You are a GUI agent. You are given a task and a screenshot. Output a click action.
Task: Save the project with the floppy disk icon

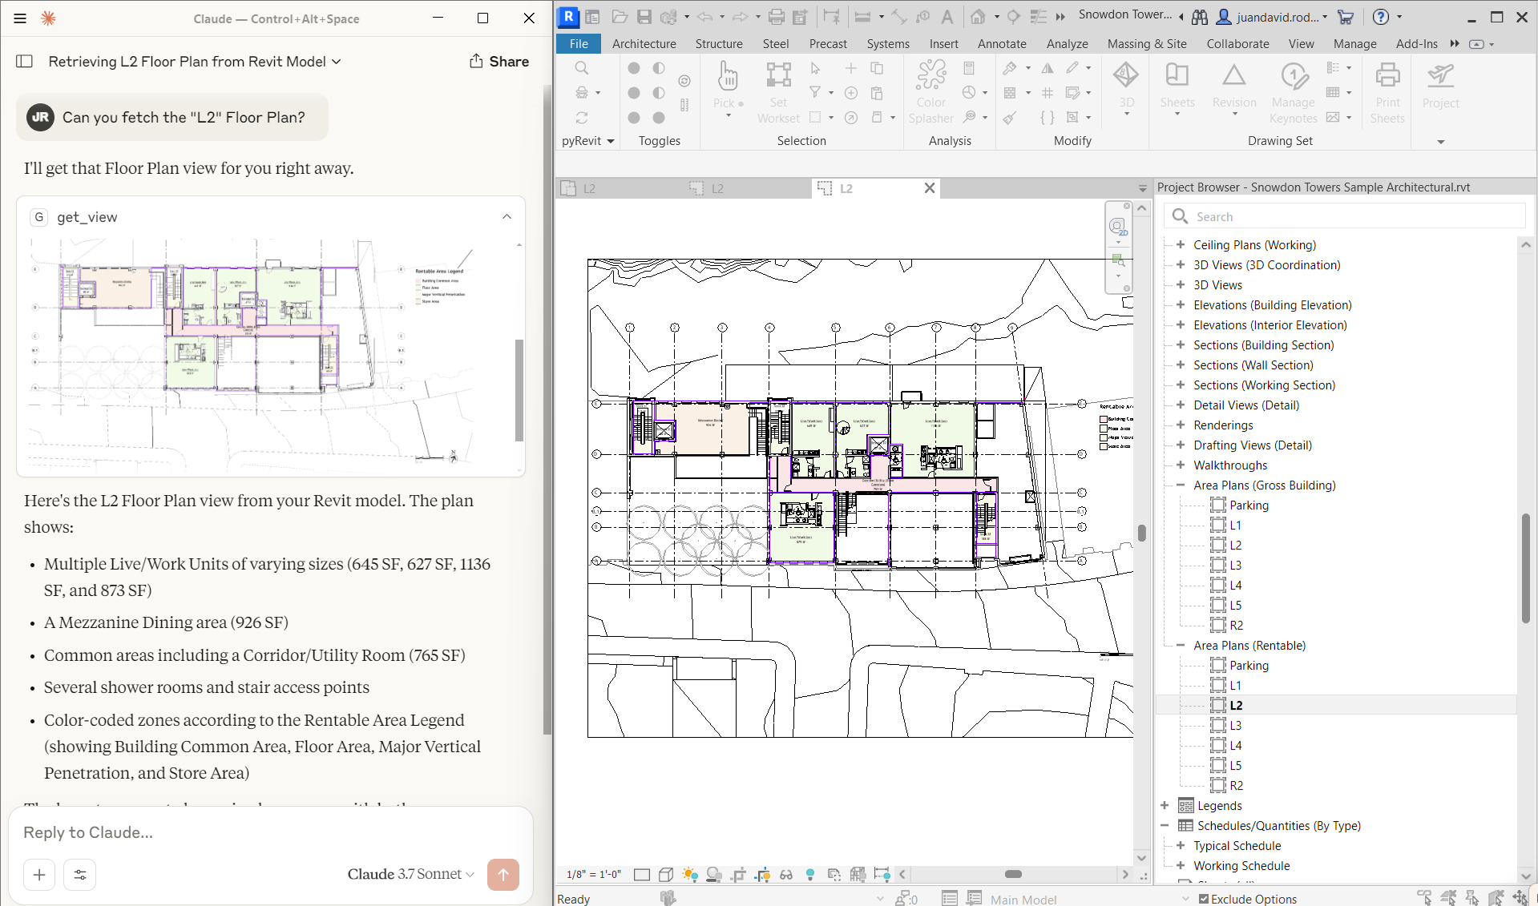click(x=644, y=16)
